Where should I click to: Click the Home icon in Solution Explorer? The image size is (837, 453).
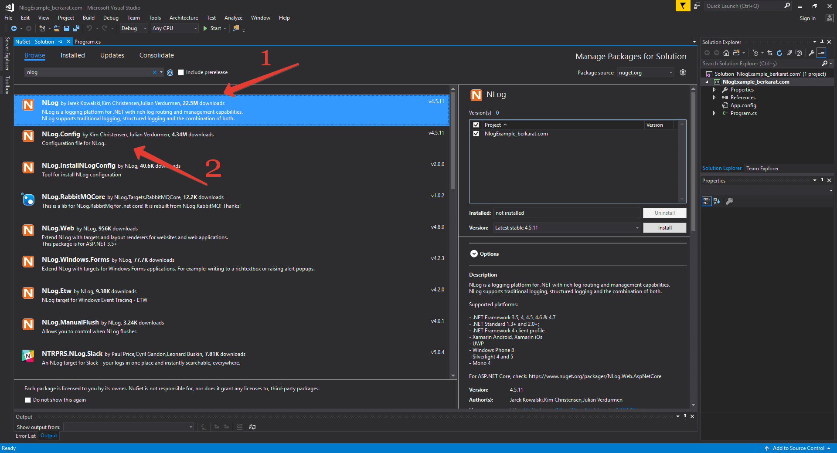(x=726, y=53)
